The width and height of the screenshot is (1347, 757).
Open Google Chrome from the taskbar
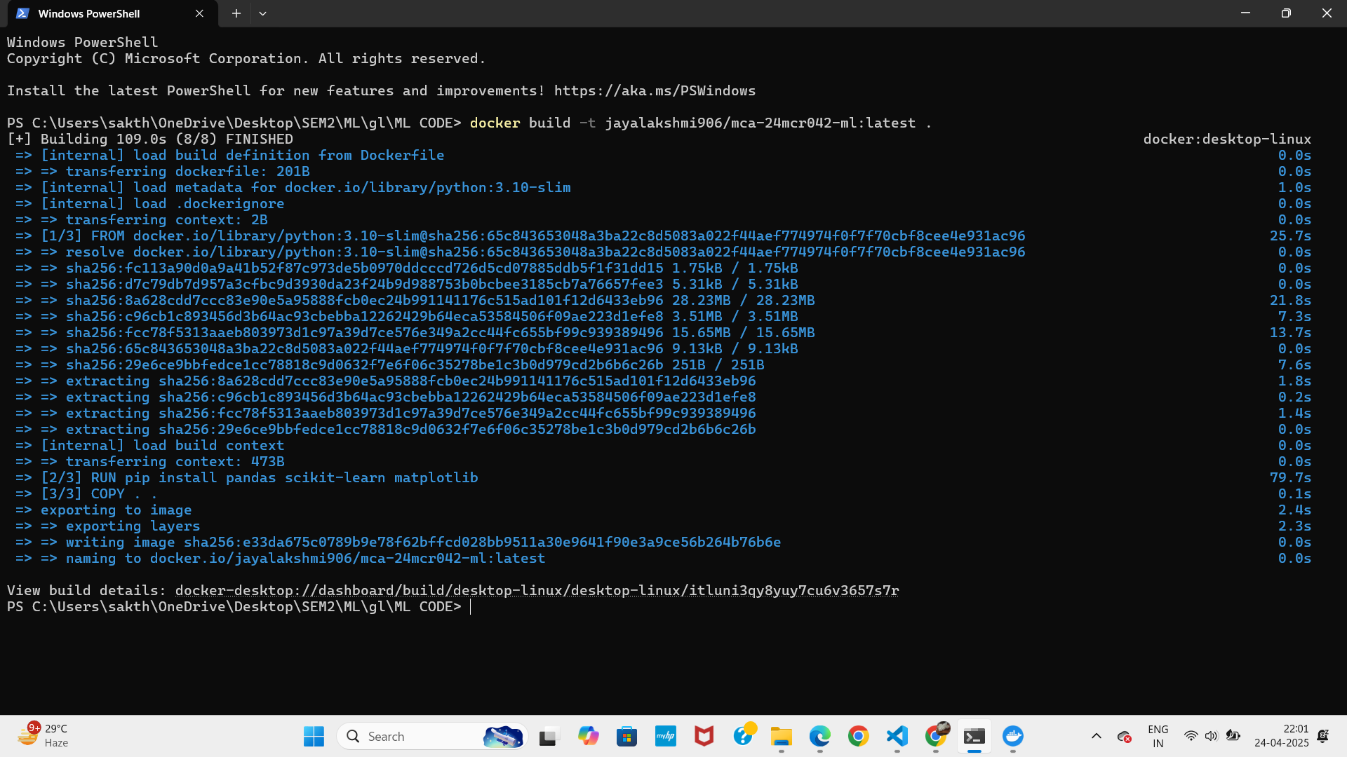[858, 736]
